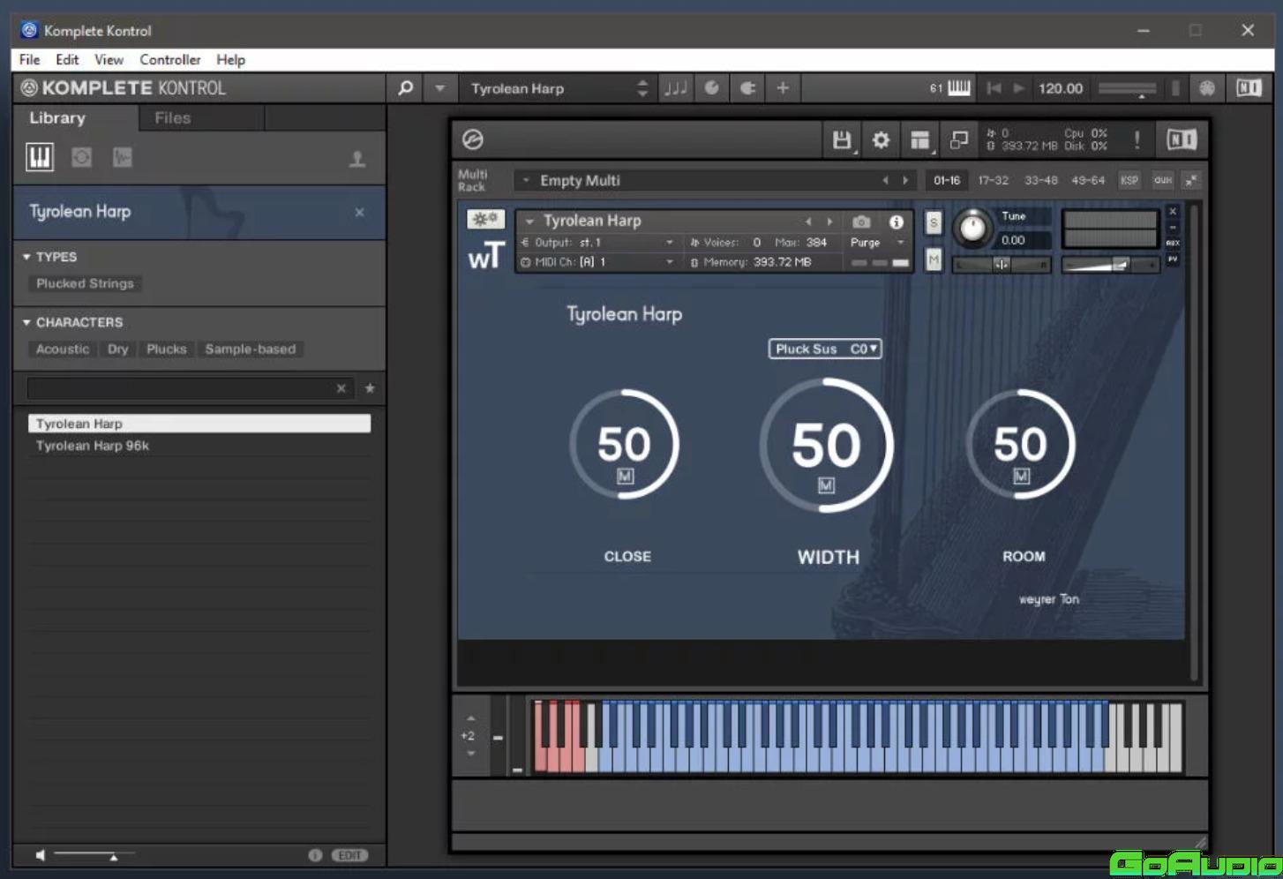Toggle the Sample-based character tag
This screenshot has width=1283, height=879.
(251, 349)
